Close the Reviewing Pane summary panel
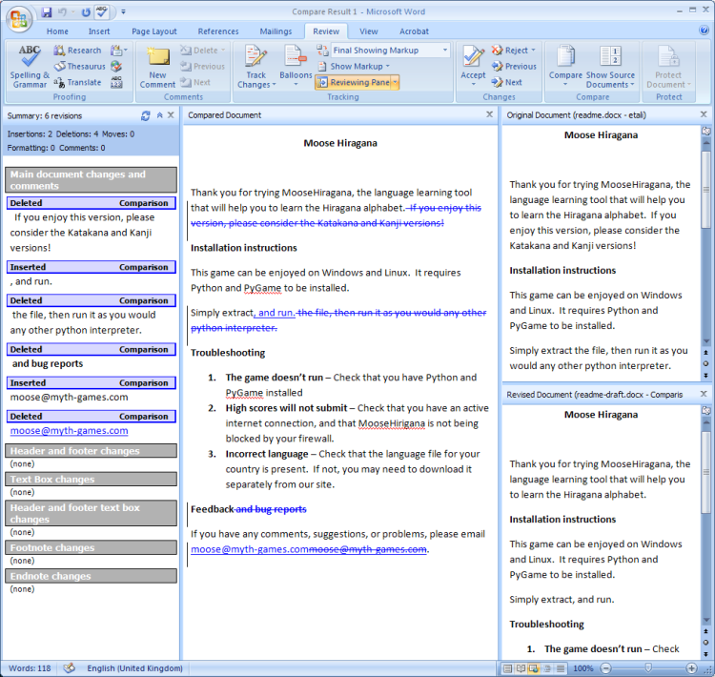The height and width of the screenshot is (677, 715). point(171,115)
